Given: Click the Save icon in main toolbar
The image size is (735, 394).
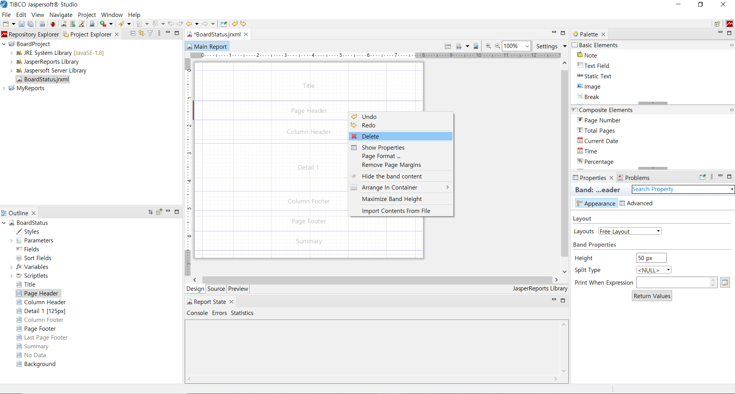Looking at the screenshot, I should pos(22,24).
